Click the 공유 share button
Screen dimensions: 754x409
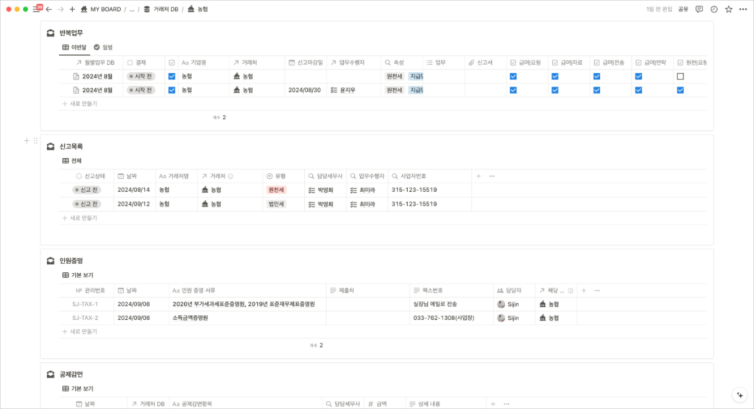click(x=683, y=9)
